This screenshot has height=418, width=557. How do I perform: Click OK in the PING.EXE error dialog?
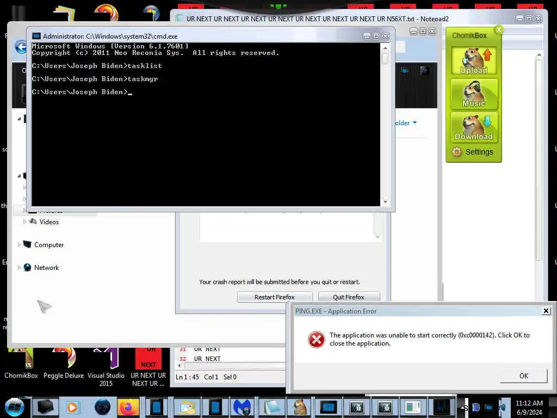pyautogui.click(x=523, y=376)
